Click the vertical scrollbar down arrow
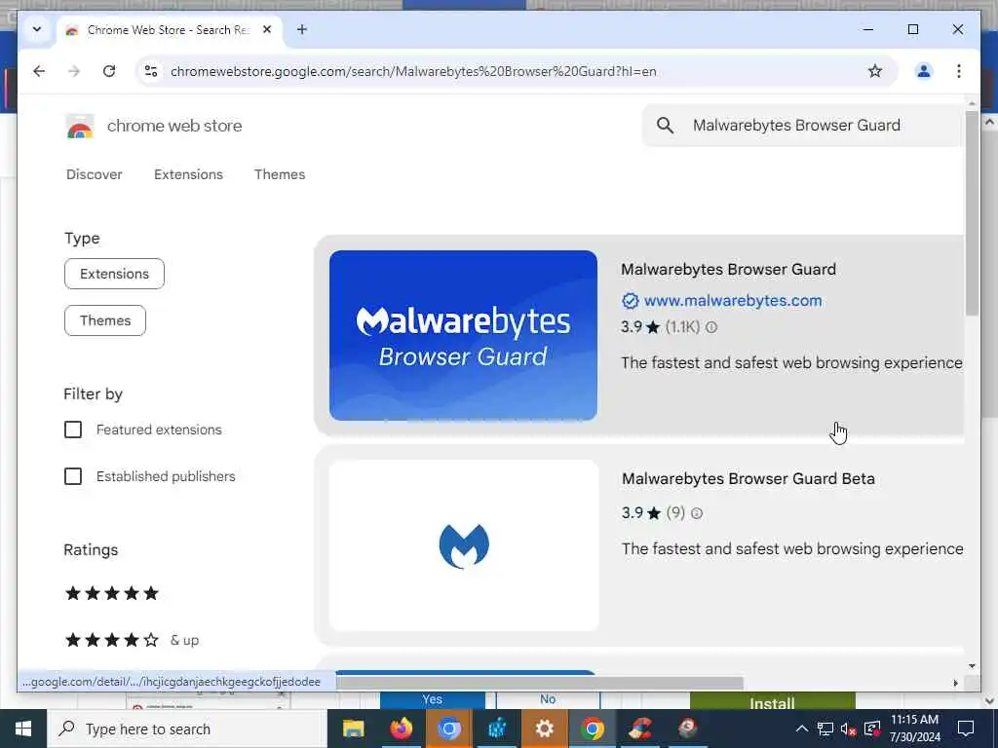998x748 pixels. point(972,666)
